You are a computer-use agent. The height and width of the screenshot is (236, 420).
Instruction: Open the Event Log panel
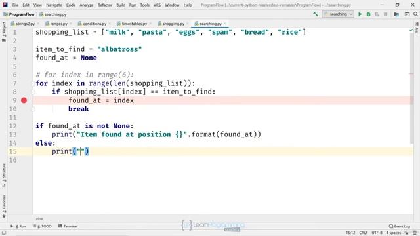click(x=399, y=226)
